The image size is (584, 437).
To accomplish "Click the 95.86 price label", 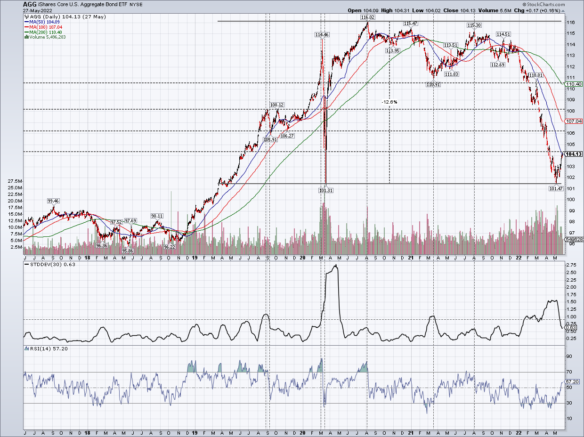I will (128, 251).
